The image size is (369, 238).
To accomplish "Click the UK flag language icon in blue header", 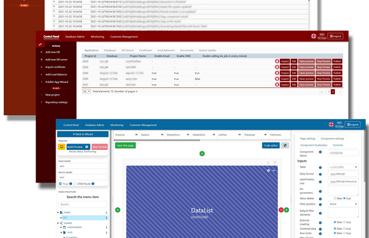I will click(331, 124).
